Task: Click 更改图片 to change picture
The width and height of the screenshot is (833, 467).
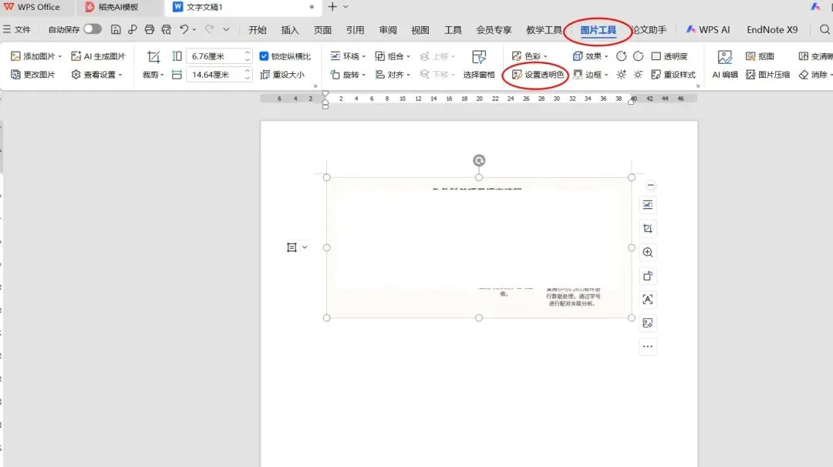Action: pos(33,75)
